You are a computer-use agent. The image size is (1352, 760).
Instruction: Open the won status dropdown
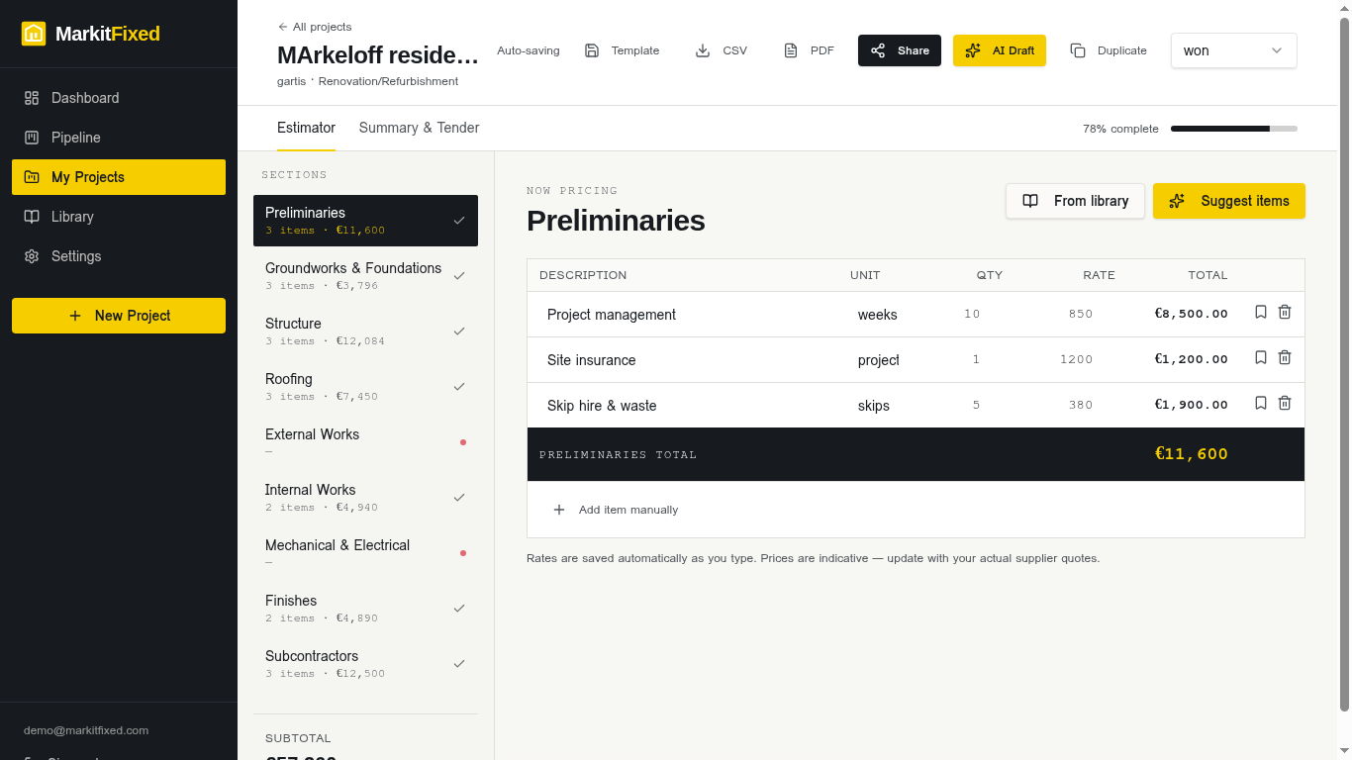point(1234,50)
